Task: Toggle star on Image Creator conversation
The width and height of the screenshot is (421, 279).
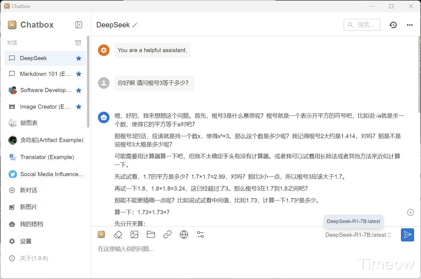Action: (x=79, y=107)
